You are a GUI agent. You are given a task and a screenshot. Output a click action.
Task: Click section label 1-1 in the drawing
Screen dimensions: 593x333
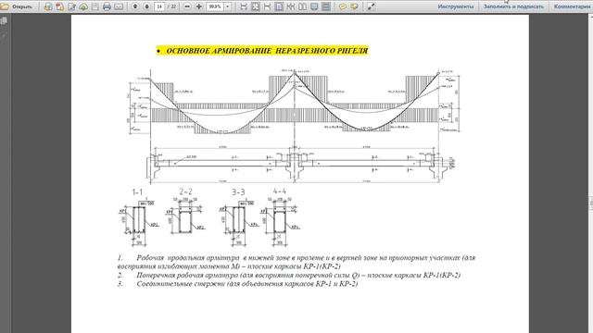(x=137, y=192)
